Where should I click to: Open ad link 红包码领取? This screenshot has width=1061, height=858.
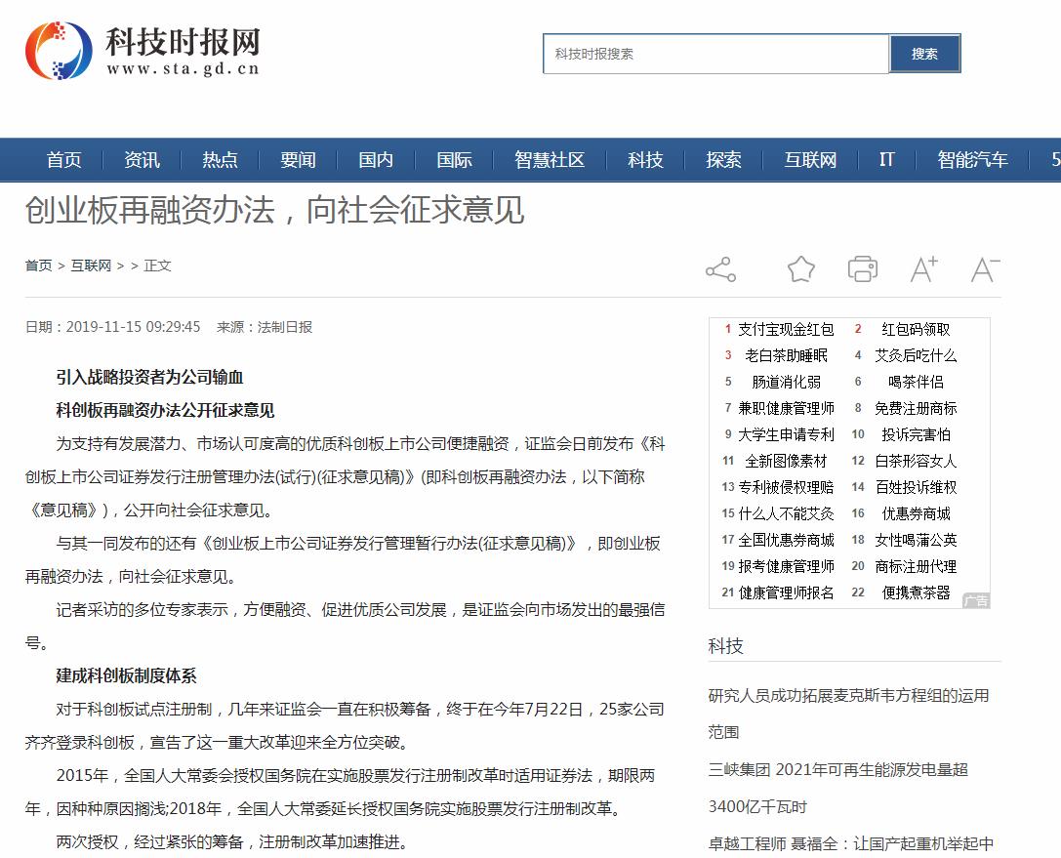pos(916,330)
